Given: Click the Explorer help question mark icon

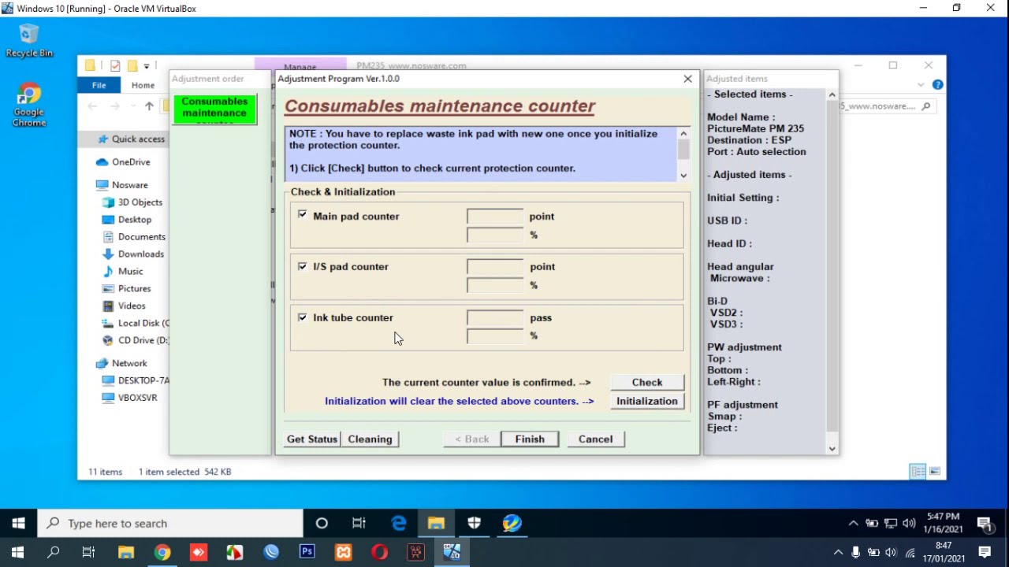Looking at the screenshot, I should point(937,84).
